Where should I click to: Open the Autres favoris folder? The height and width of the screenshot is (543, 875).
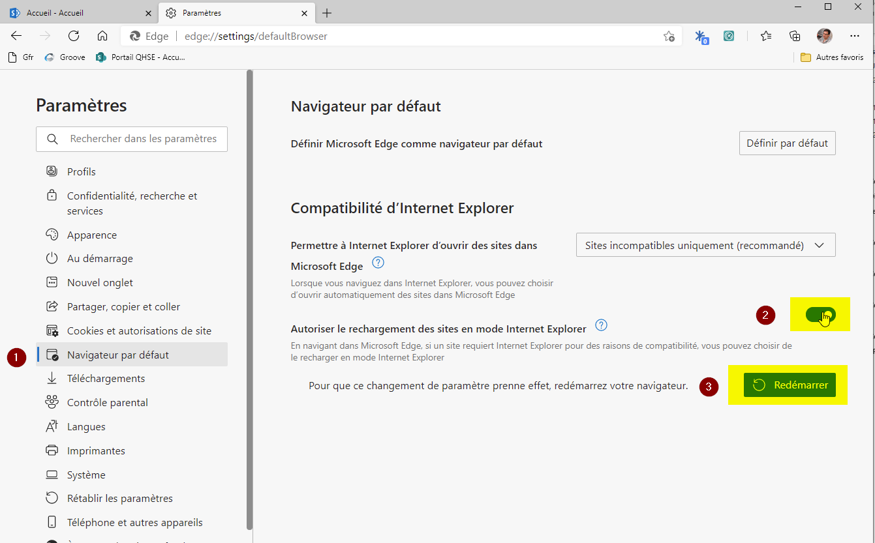(x=832, y=57)
